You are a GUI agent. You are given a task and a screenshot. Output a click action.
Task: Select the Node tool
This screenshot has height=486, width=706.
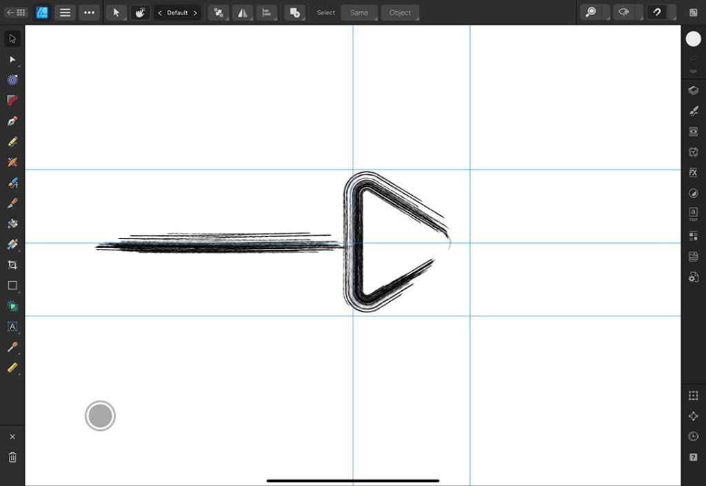[12, 59]
